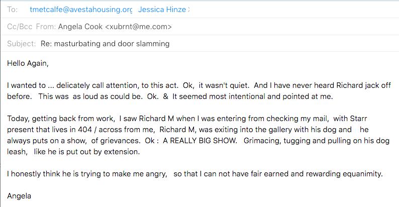Click the From: label
399x207 pixels.
[46, 27]
